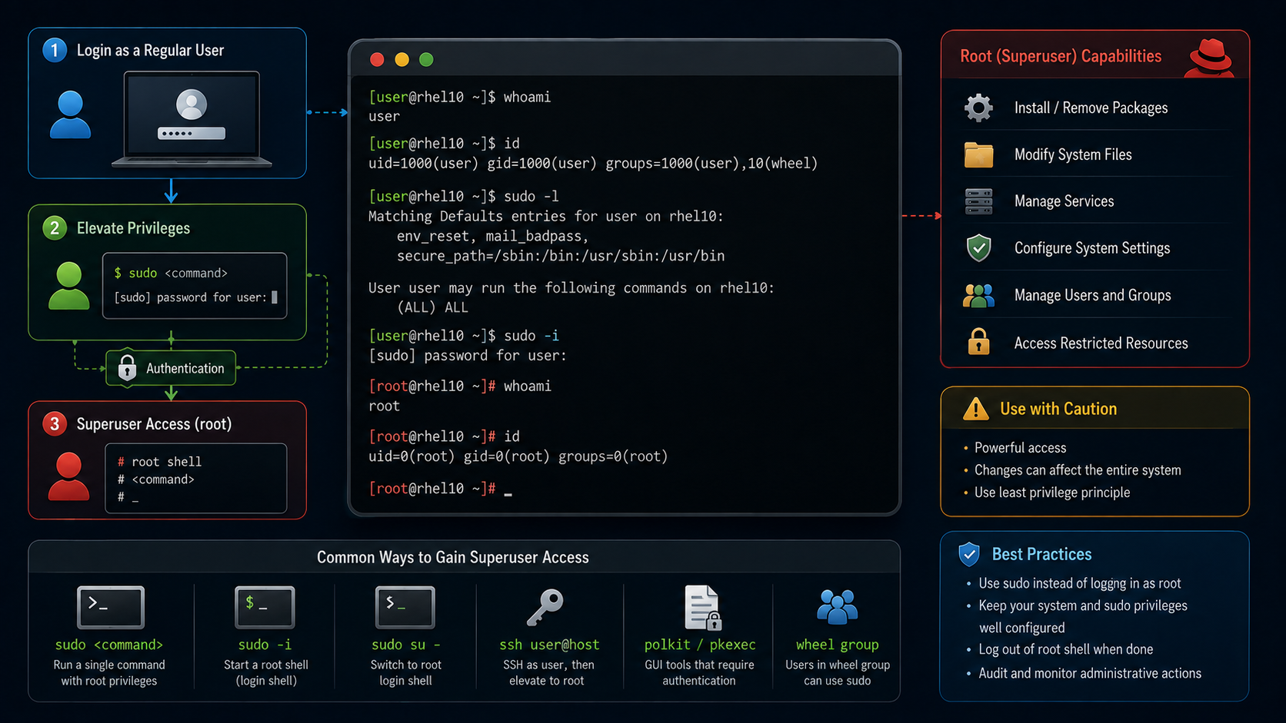Click the '# root shell' line in Superuser box

[159, 462]
